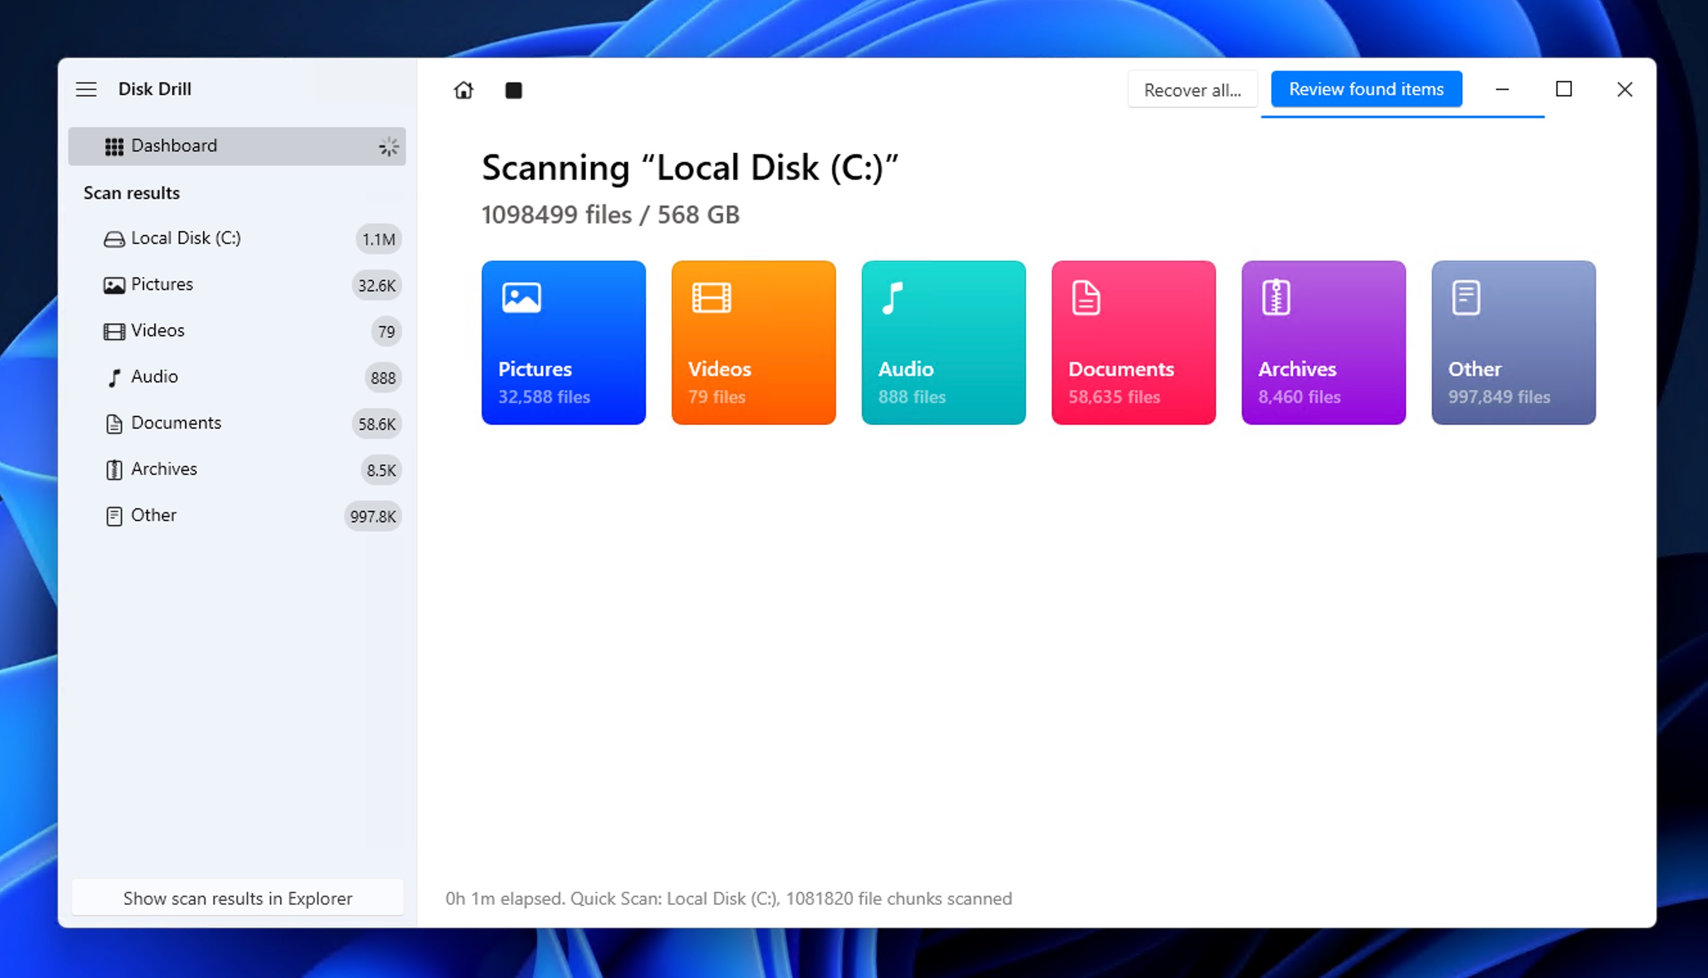Select Other in the scan results sidebar
This screenshot has height=978, width=1708.
coord(153,515)
